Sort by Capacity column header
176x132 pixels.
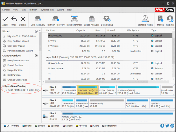tap(81, 30)
